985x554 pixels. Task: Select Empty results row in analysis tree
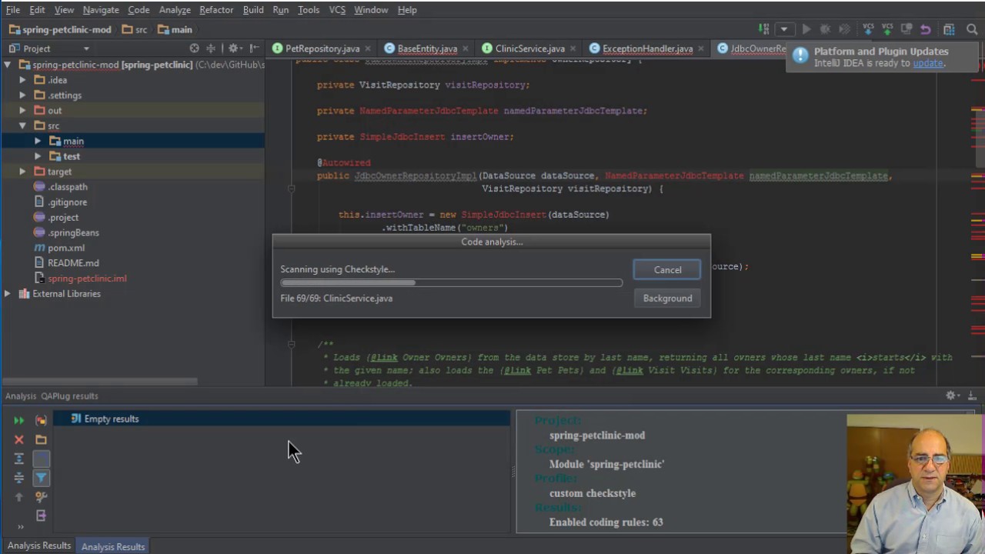[281, 419]
